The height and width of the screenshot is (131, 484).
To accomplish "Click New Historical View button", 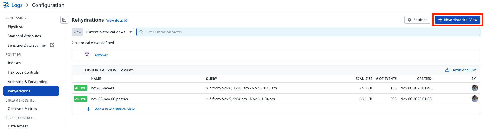I will coord(458,20).
